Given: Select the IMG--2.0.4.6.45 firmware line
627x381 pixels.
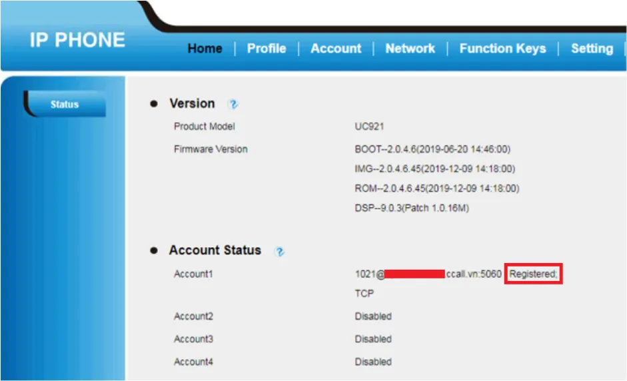Looking at the screenshot, I should pyautogui.click(x=434, y=169).
